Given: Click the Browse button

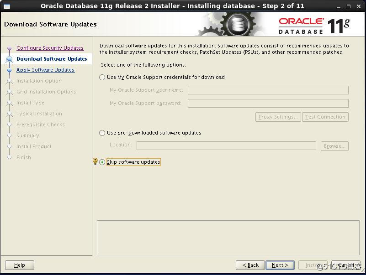Looking at the screenshot, I should [334, 146].
